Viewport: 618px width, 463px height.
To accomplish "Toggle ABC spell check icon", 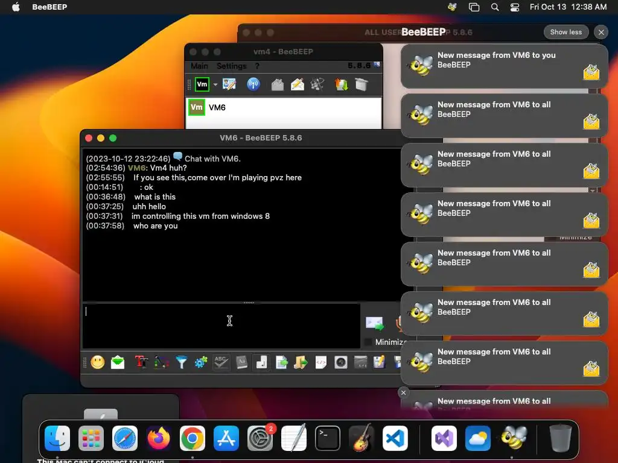I will [x=221, y=362].
